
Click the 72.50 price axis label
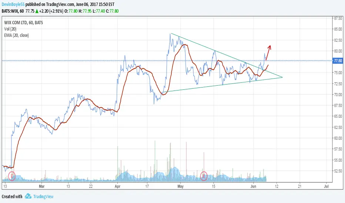tap(338, 84)
